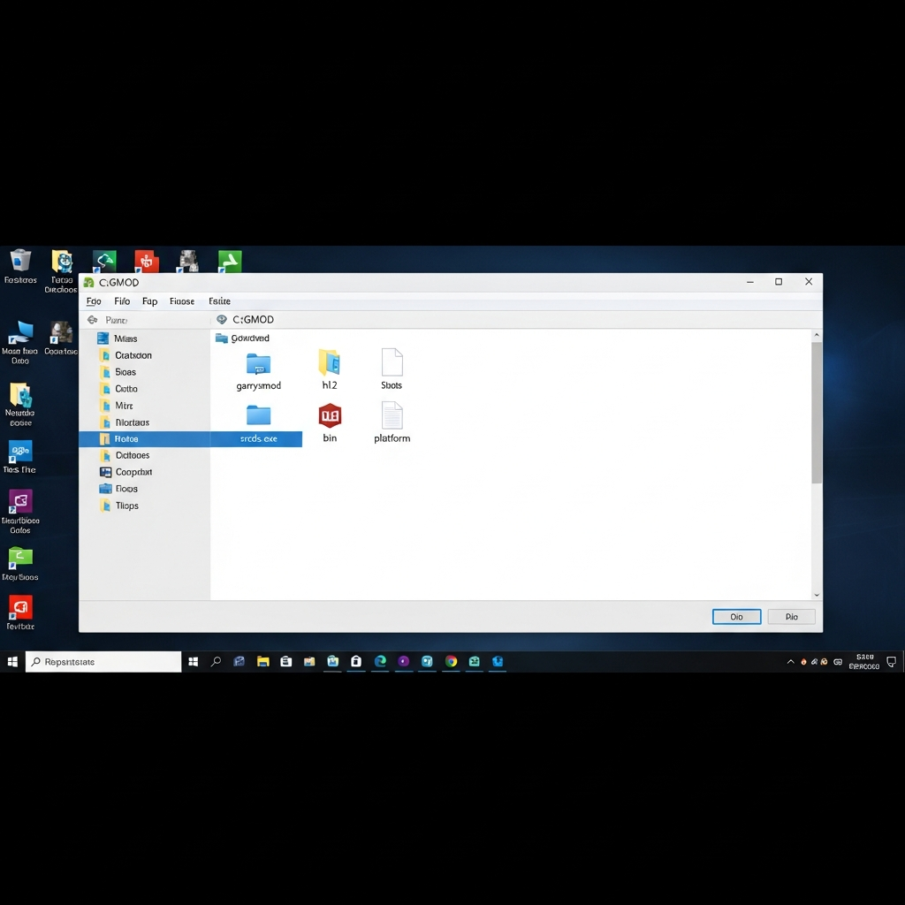This screenshot has width=905, height=905.
Task: Select Cratsdon in the sidebar tree
Action: [x=133, y=355]
